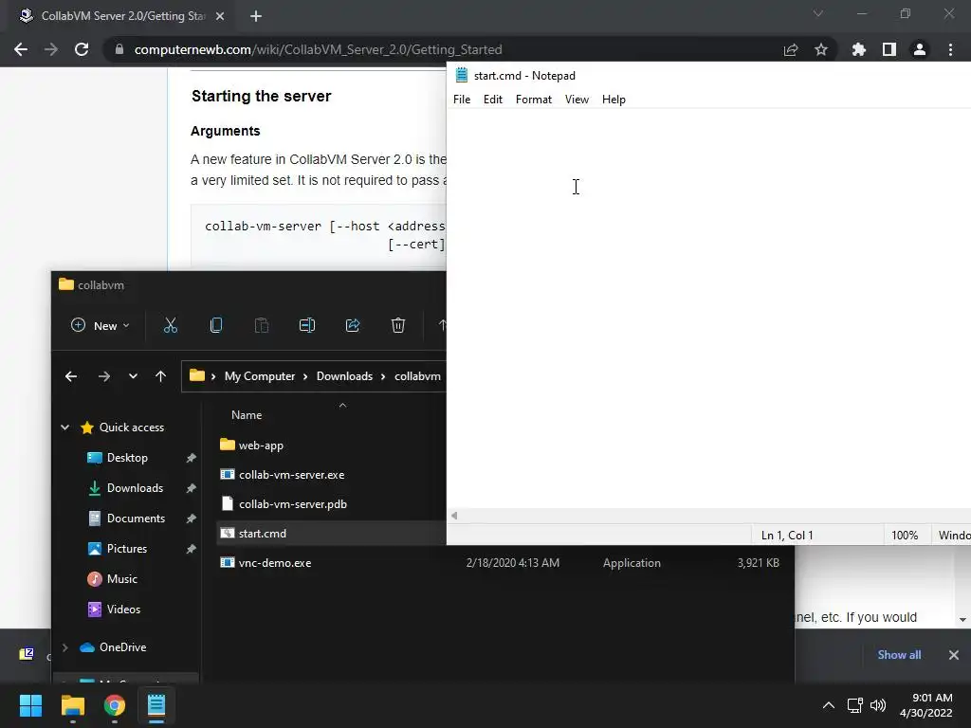Select Desktop in Quick access

[127, 458]
